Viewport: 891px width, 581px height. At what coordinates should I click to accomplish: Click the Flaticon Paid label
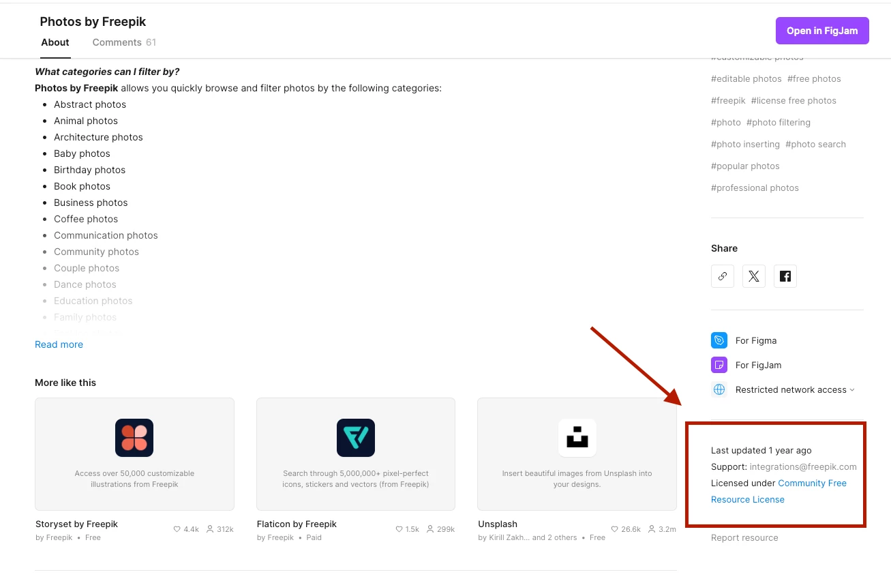tap(314, 537)
